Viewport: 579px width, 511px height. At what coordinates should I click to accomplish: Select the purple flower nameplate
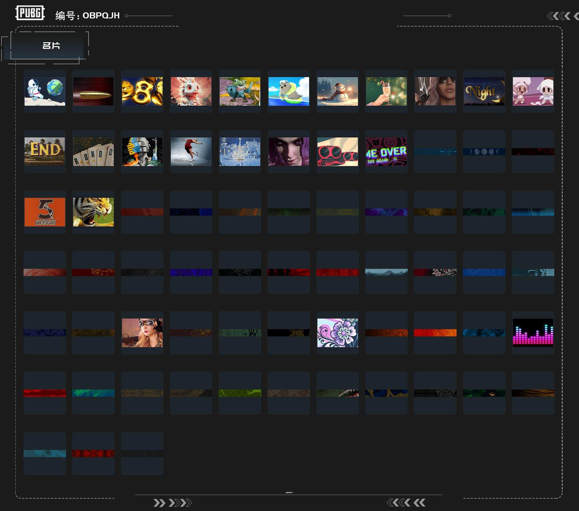[x=337, y=333]
